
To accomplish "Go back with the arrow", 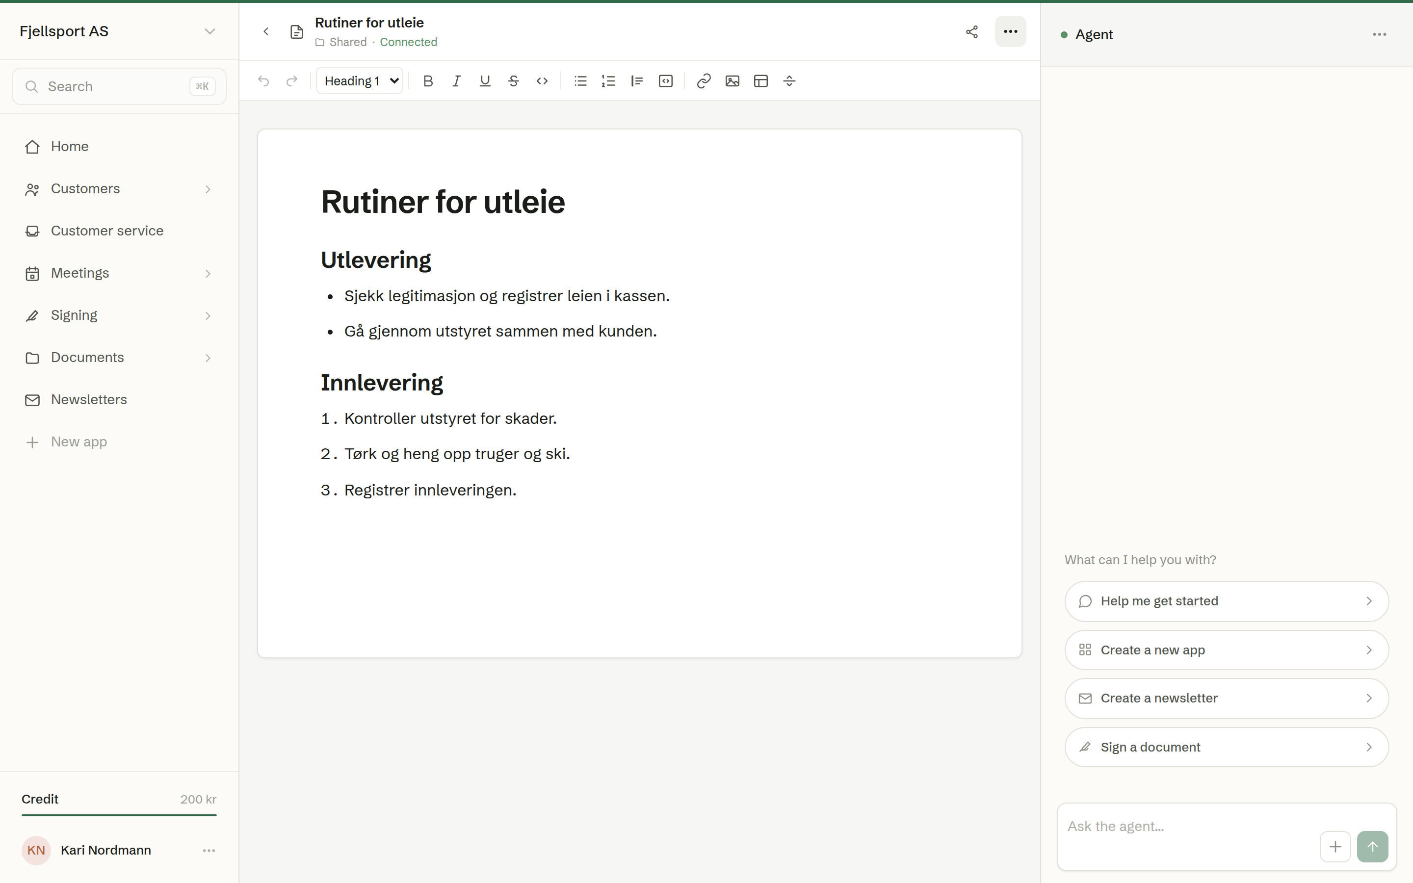I will coord(266,31).
